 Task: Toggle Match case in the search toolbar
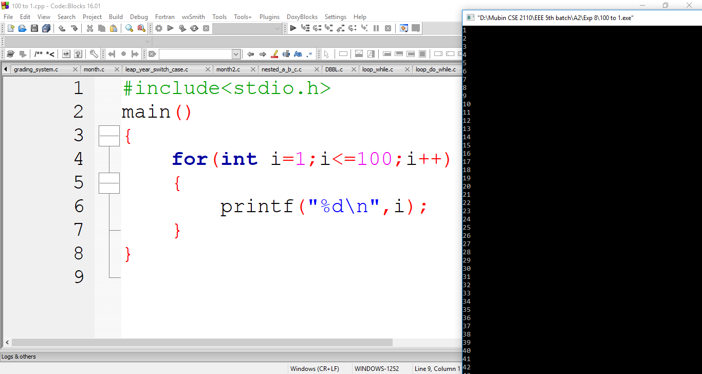coord(298,53)
